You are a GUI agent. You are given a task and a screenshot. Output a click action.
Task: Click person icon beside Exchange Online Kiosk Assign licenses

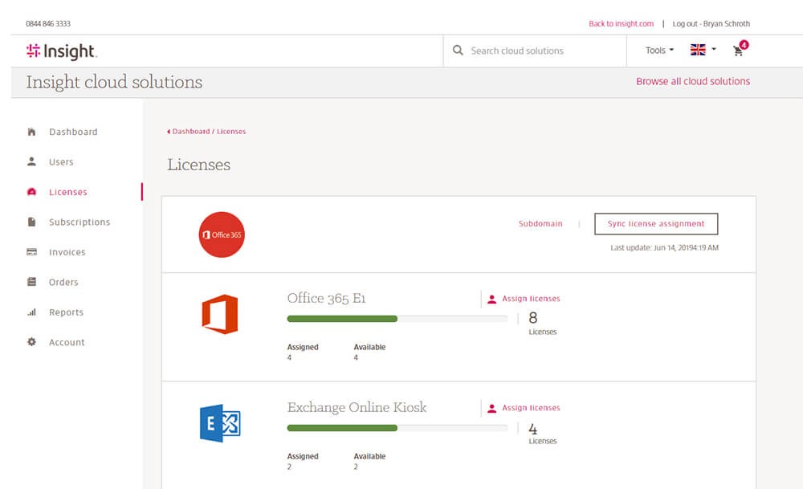pyautogui.click(x=491, y=408)
